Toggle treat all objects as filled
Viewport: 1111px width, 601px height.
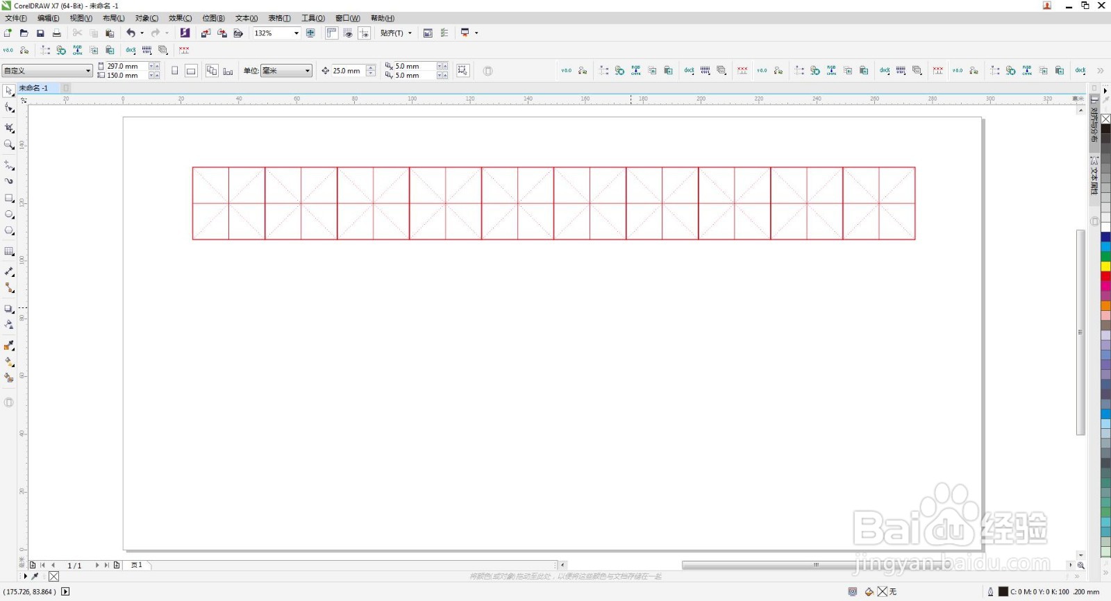[463, 71]
